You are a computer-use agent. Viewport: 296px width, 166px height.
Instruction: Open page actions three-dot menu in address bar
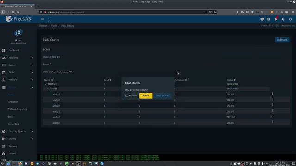(x=206, y=12)
